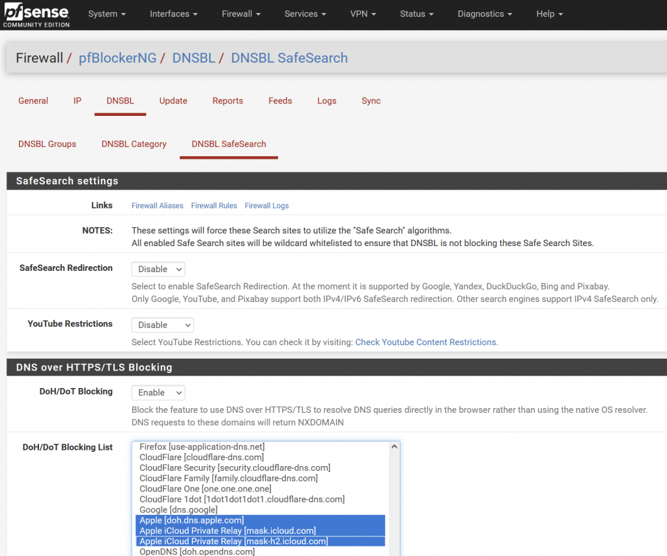Open the YouTube Restrictions dropdown

coord(162,325)
